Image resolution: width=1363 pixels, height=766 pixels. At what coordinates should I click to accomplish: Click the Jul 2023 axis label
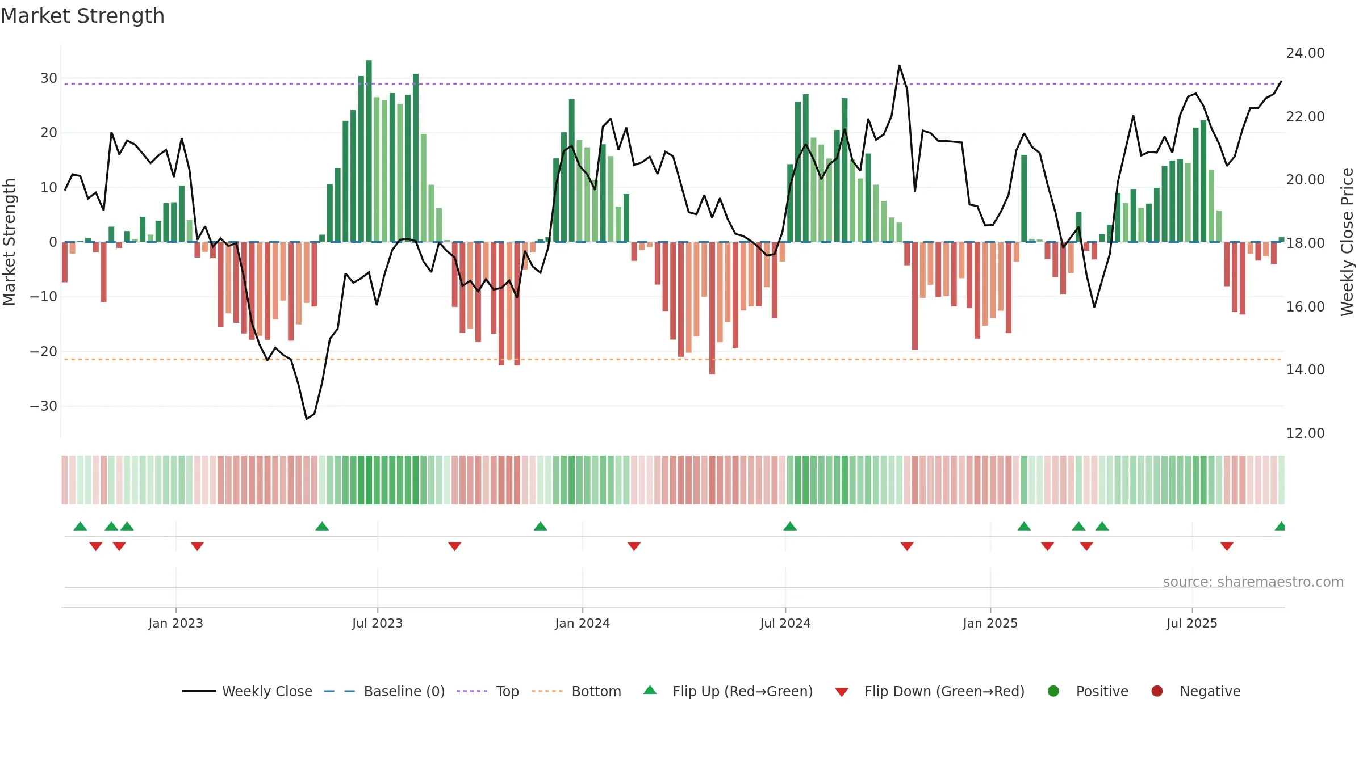click(x=377, y=623)
